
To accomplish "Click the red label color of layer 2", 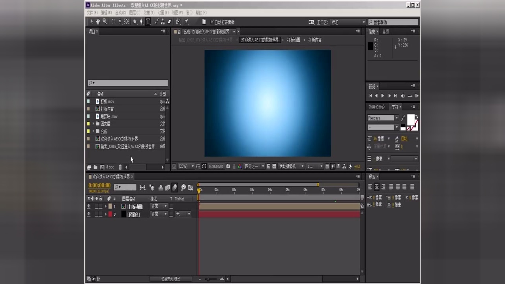I will click(110, 214).
